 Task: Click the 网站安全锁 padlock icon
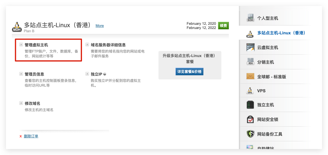tap(250, 119)
